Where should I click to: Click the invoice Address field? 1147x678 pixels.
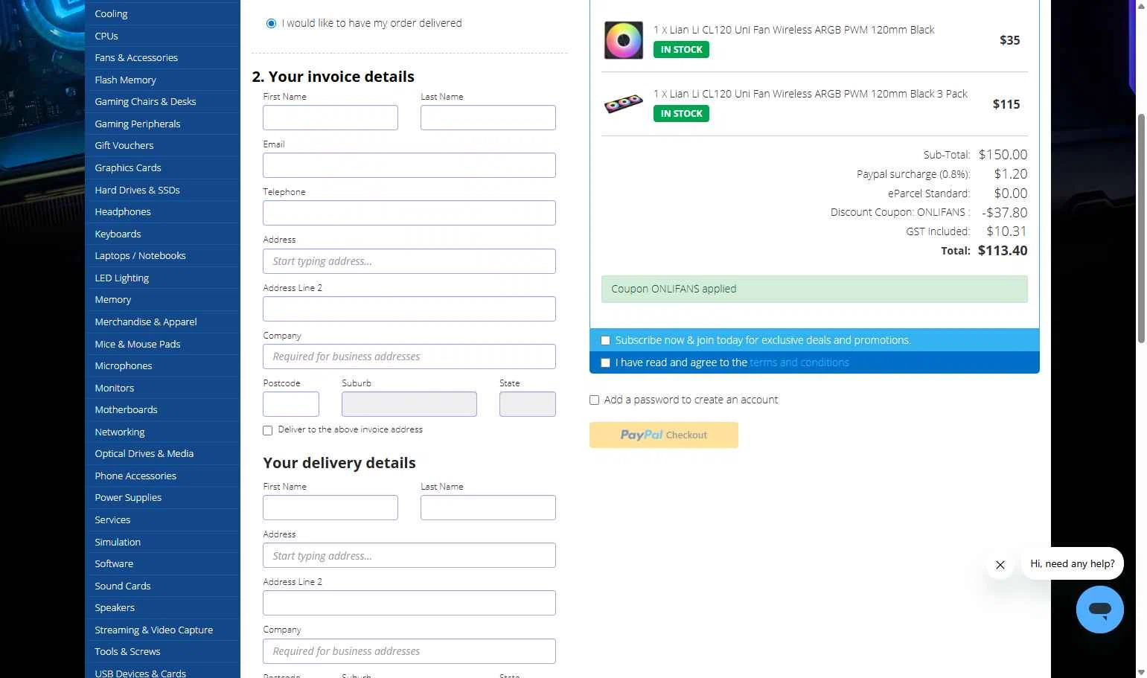pos(409,261)
